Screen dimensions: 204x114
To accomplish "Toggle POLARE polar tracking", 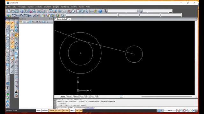I will click(x=66, y=111).
